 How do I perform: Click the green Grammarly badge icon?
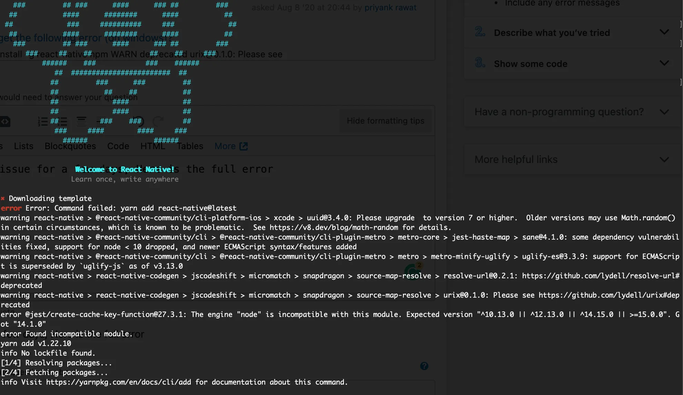tap(413, 271)
